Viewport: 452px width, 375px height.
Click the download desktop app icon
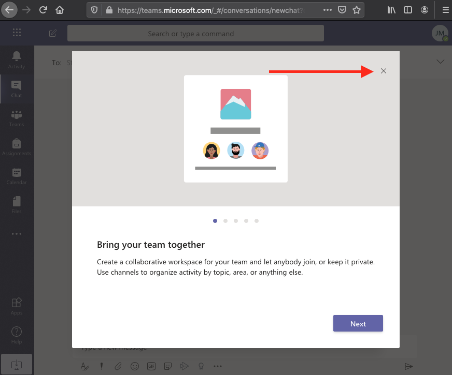(17, 364)
